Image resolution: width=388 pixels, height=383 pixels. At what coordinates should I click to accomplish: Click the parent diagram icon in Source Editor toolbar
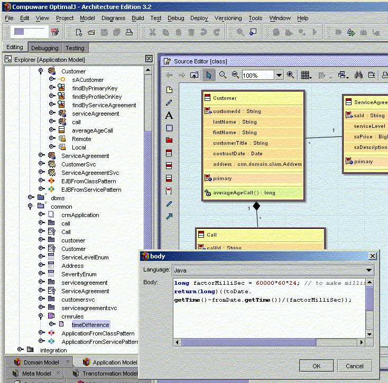[x=194, y=75]
